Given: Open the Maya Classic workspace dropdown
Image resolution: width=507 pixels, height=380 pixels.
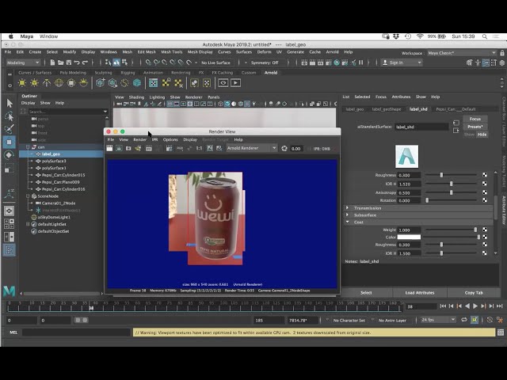Looking at the screenshot, I should pos(461,53).
